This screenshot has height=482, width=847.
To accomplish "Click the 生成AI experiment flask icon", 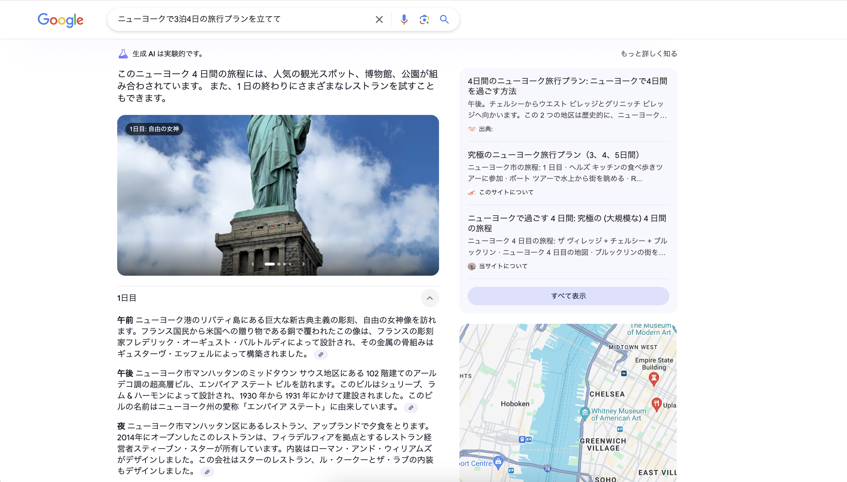I will (123, 53).
